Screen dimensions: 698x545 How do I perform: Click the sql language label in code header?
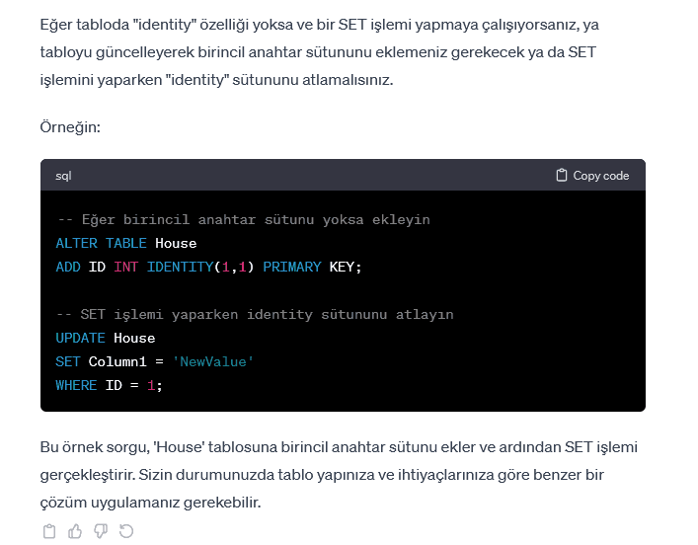[x=63, y=176]
